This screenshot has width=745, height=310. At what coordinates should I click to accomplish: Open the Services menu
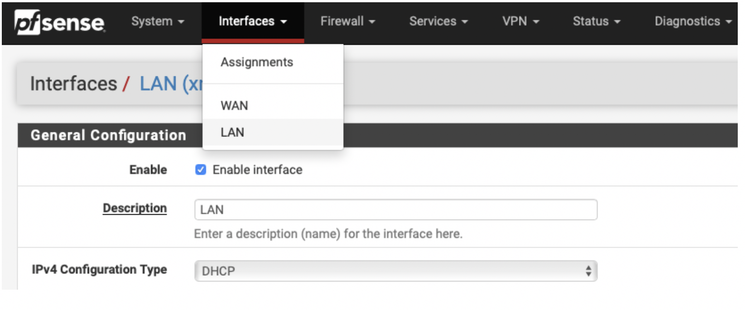point(438,21)
